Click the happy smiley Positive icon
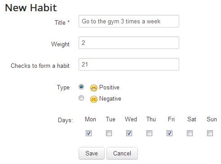Viewport: 221px width, 164px height. [94, 88]
